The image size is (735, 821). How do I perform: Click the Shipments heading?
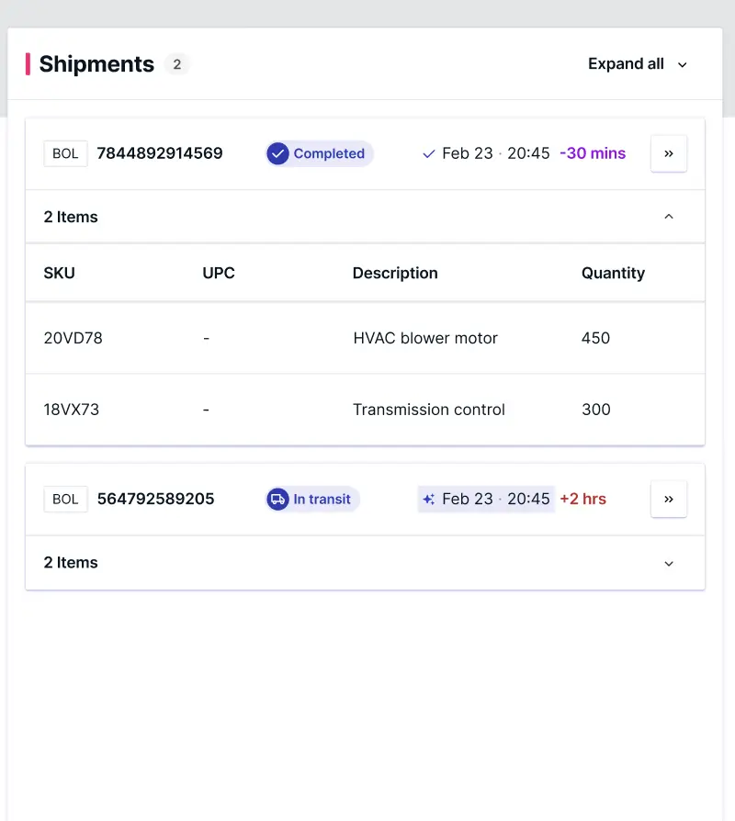[x=96, y=64]
